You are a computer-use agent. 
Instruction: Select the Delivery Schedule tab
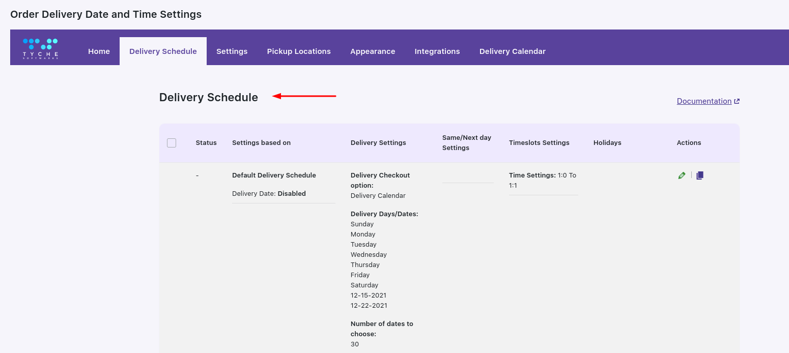(x=163, y=51)
